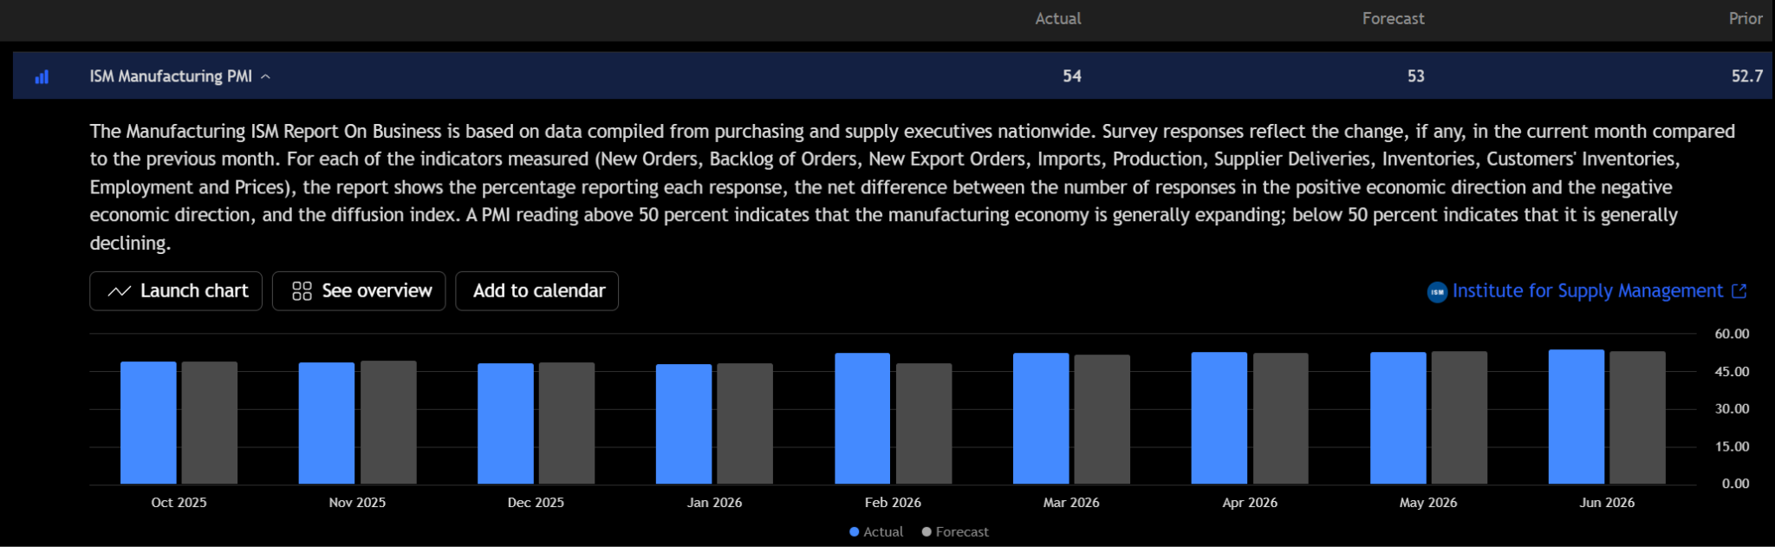Click the four-squares icon in See overview
1775x547 pixels.
[x=302, y=291]
